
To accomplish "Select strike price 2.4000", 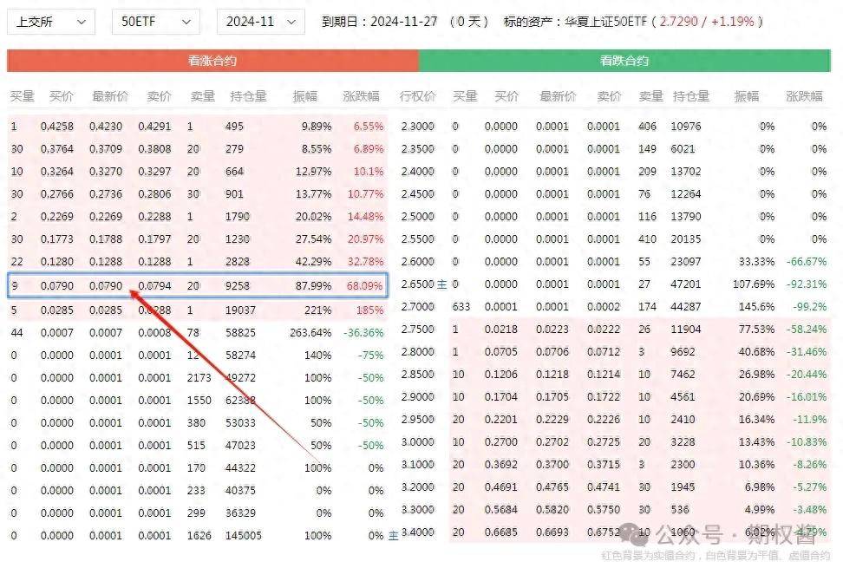I will point(418,172).
